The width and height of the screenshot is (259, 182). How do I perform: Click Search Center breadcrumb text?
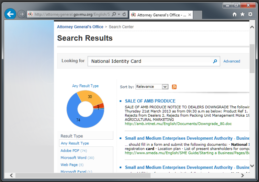121,27
